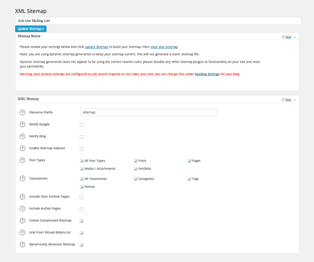Uncheck the Tags taxonomy

(x=189, y=179)
